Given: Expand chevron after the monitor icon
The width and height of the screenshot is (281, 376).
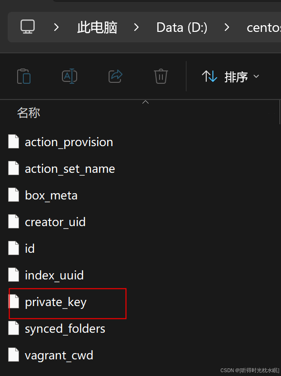Looking at the screenshot, I should [56, 27].
